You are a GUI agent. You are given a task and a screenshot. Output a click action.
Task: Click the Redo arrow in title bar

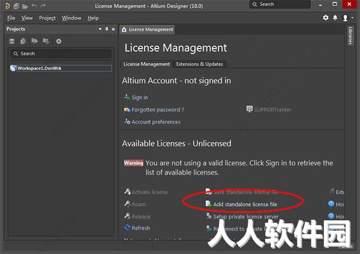[43, 6]
